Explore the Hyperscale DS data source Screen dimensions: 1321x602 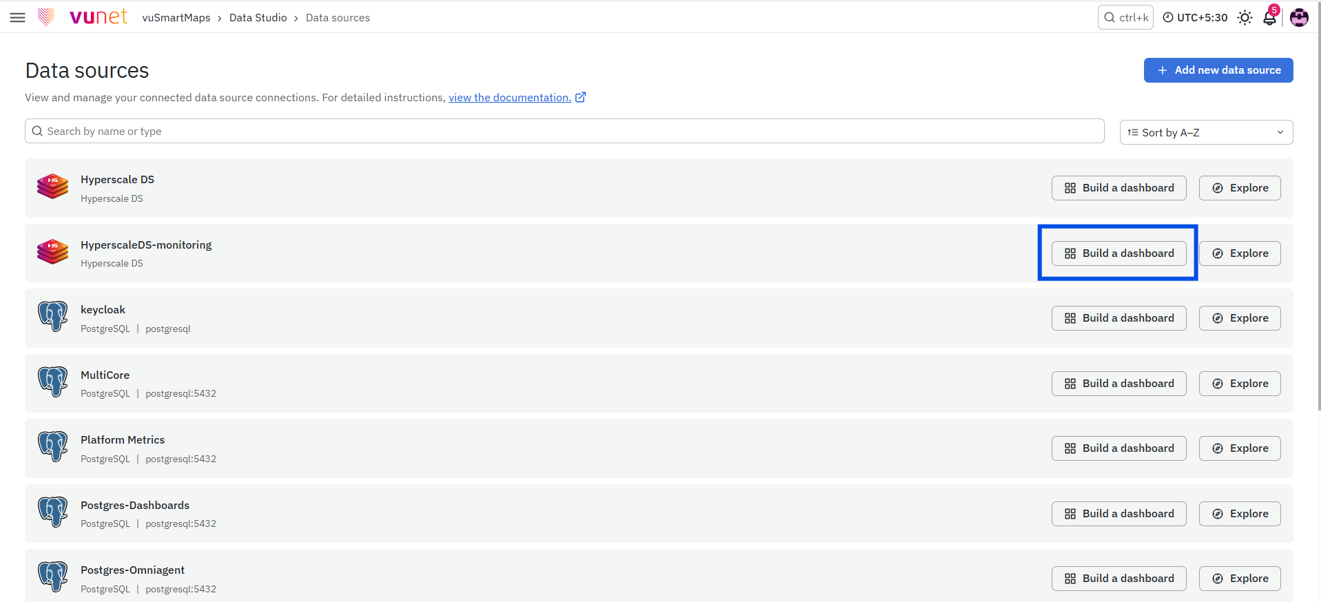[x=1240, y=188]
